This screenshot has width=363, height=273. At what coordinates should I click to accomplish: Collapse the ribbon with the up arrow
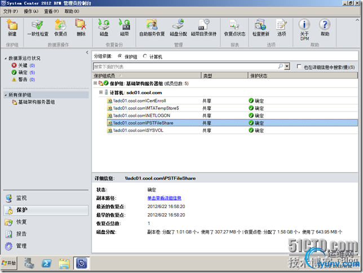[x=357, y=20]
